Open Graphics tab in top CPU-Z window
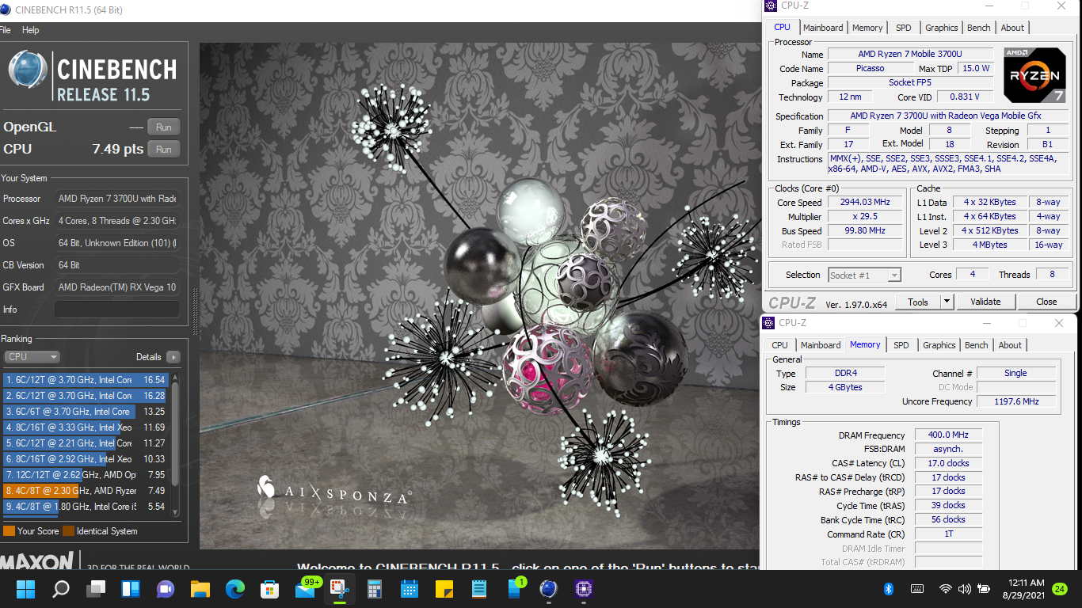 [942, 28]
